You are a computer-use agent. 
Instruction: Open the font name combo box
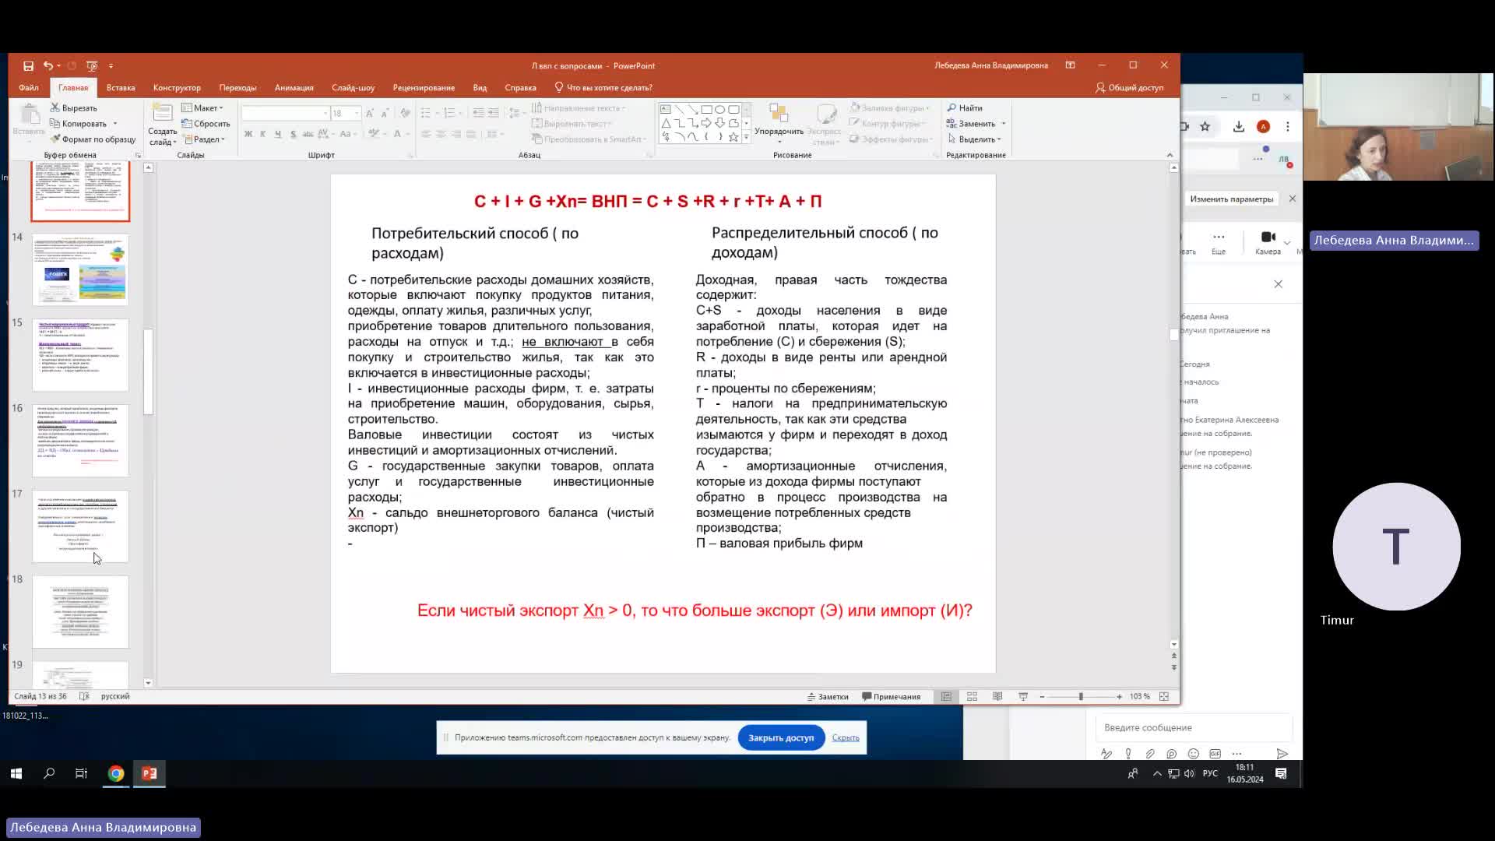coord(285,114)
